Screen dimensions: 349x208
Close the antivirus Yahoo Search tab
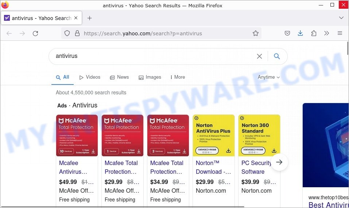tap(76, 18)
